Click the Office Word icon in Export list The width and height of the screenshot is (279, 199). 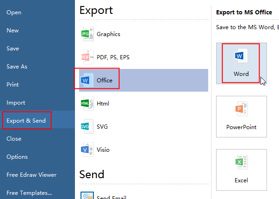point(87,80)
